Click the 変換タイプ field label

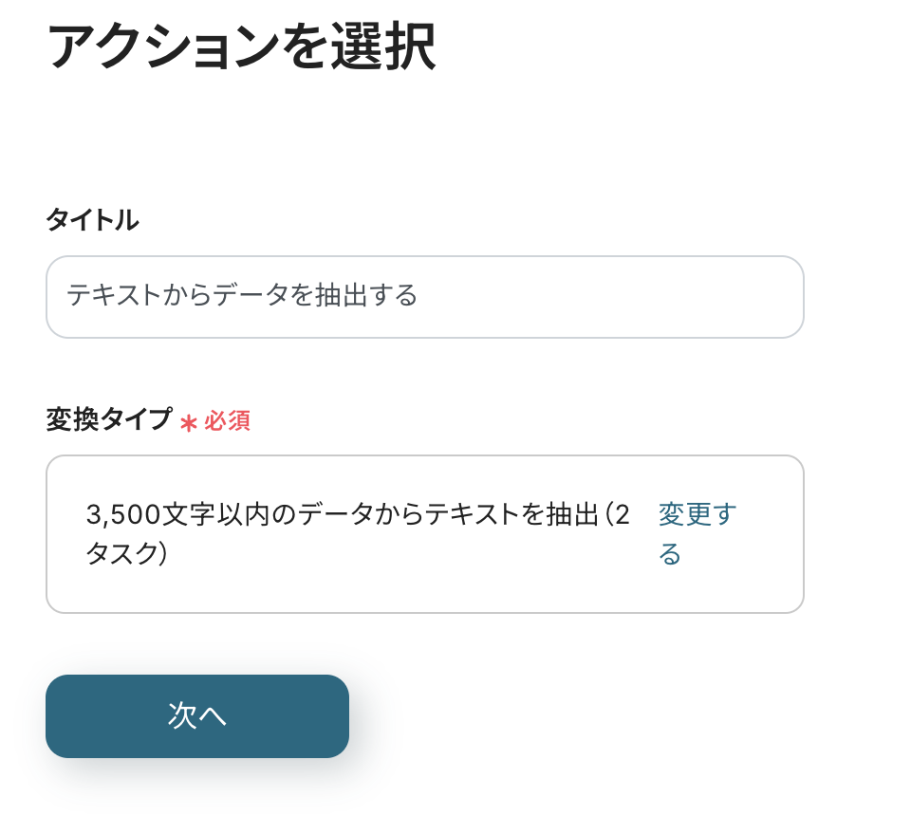pos(109,419)
